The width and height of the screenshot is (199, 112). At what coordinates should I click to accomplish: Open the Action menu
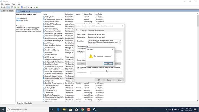tap(7, 4)
